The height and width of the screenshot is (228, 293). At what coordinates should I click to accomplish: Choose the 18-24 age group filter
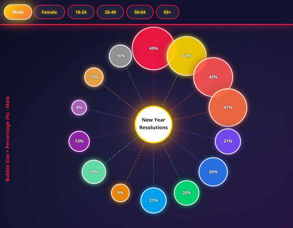(81, 12)
